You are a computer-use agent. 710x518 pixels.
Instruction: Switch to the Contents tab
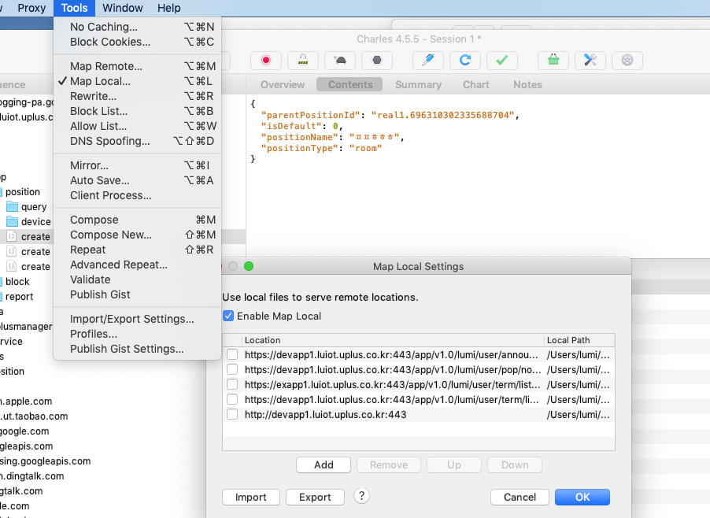tap(350, 85)
